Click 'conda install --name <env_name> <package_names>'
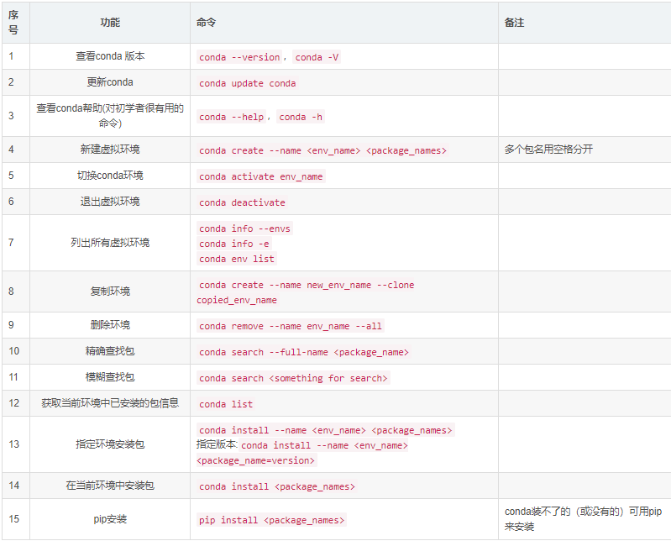 [x=326, y=430]
